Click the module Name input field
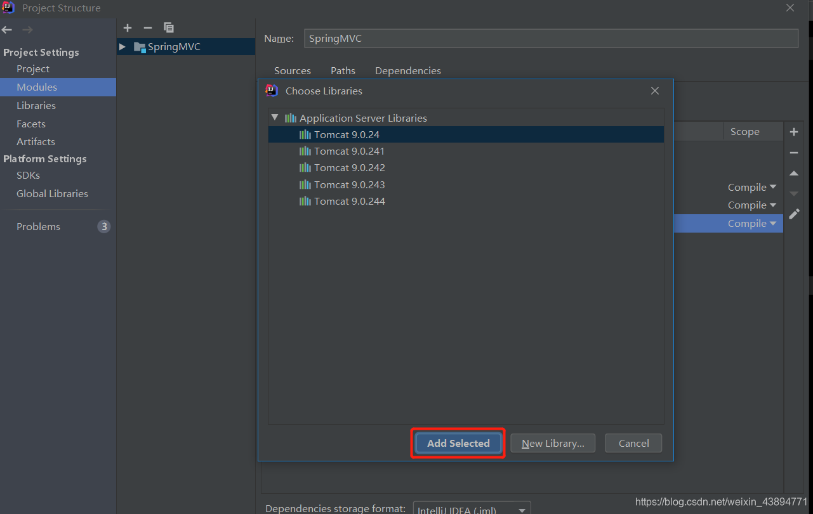Viewport: 813px width, 514px height. [551, 38]
